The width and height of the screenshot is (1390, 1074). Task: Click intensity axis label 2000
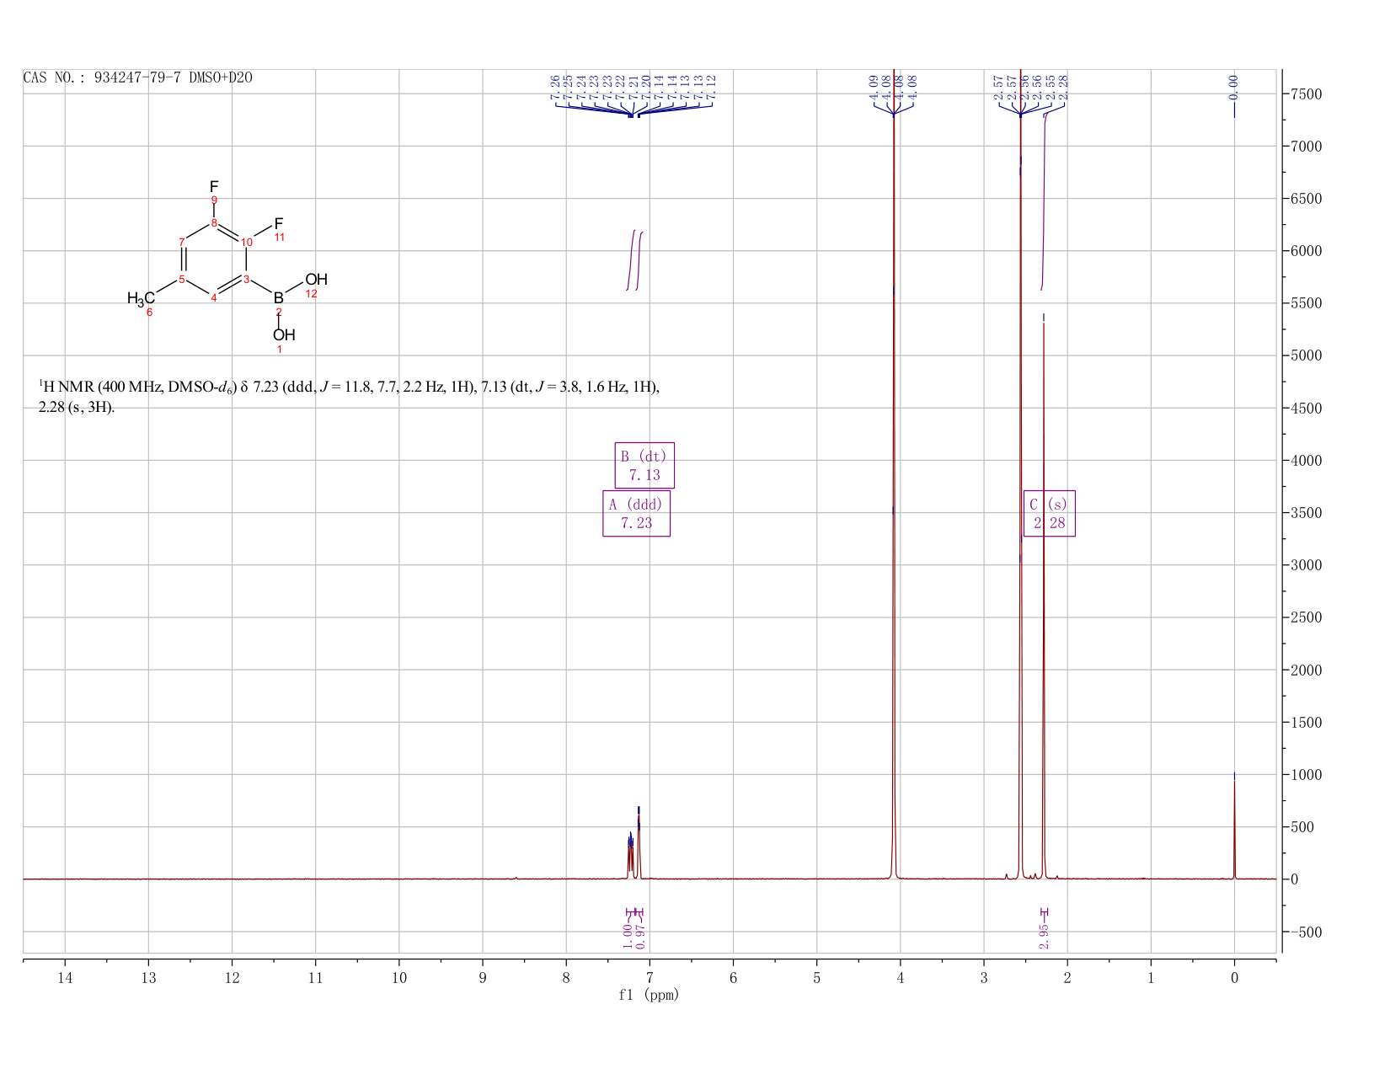(x=1306, y=671)
